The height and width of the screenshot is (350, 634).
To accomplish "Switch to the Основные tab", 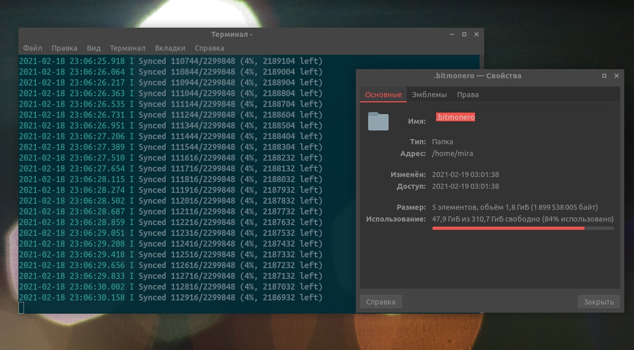I will pyautogui.click(x=383, y=95).
